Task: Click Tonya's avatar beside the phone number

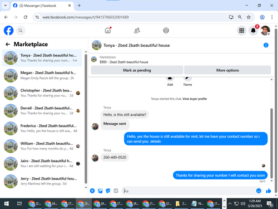Action: pyautogui.click(x=95, y=158)
